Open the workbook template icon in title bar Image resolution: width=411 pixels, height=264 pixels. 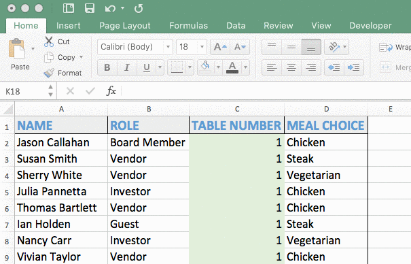[69, 8]
